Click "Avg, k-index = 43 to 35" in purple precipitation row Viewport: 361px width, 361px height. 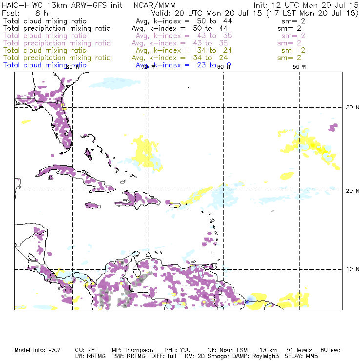(x=180, y=43)
